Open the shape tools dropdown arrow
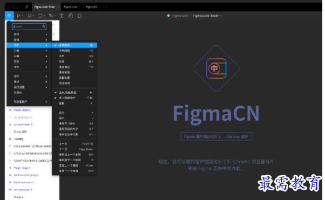This screenshot has height=200, width=325. (44, 16)
